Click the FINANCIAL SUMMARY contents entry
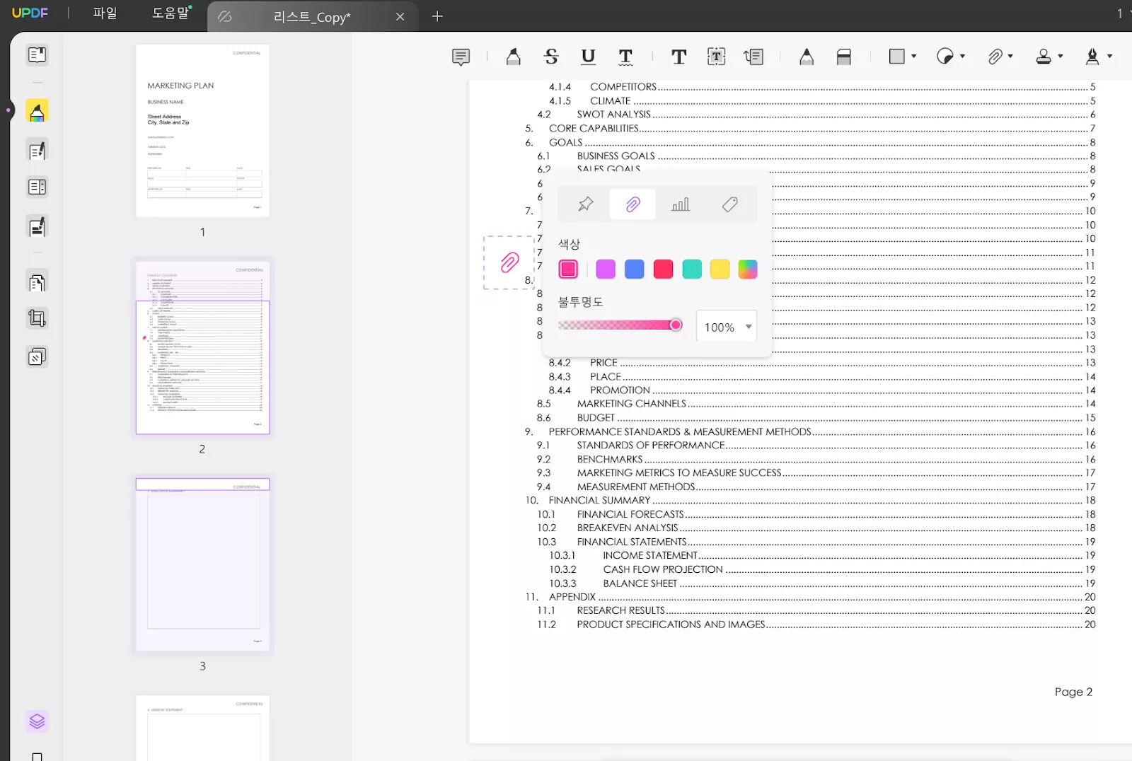The width and height of the screenshot is (1132, 761). (x=599, y=500)
